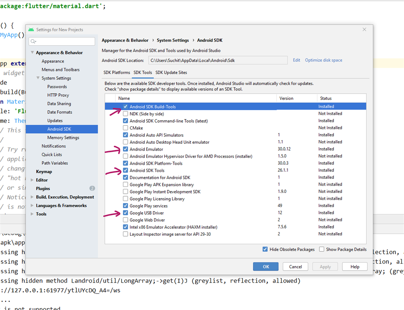Open the SDK Update Sites tab
The height and width of the screenshot is (310, 404).
pyautogui.click(x=171, y=73)
